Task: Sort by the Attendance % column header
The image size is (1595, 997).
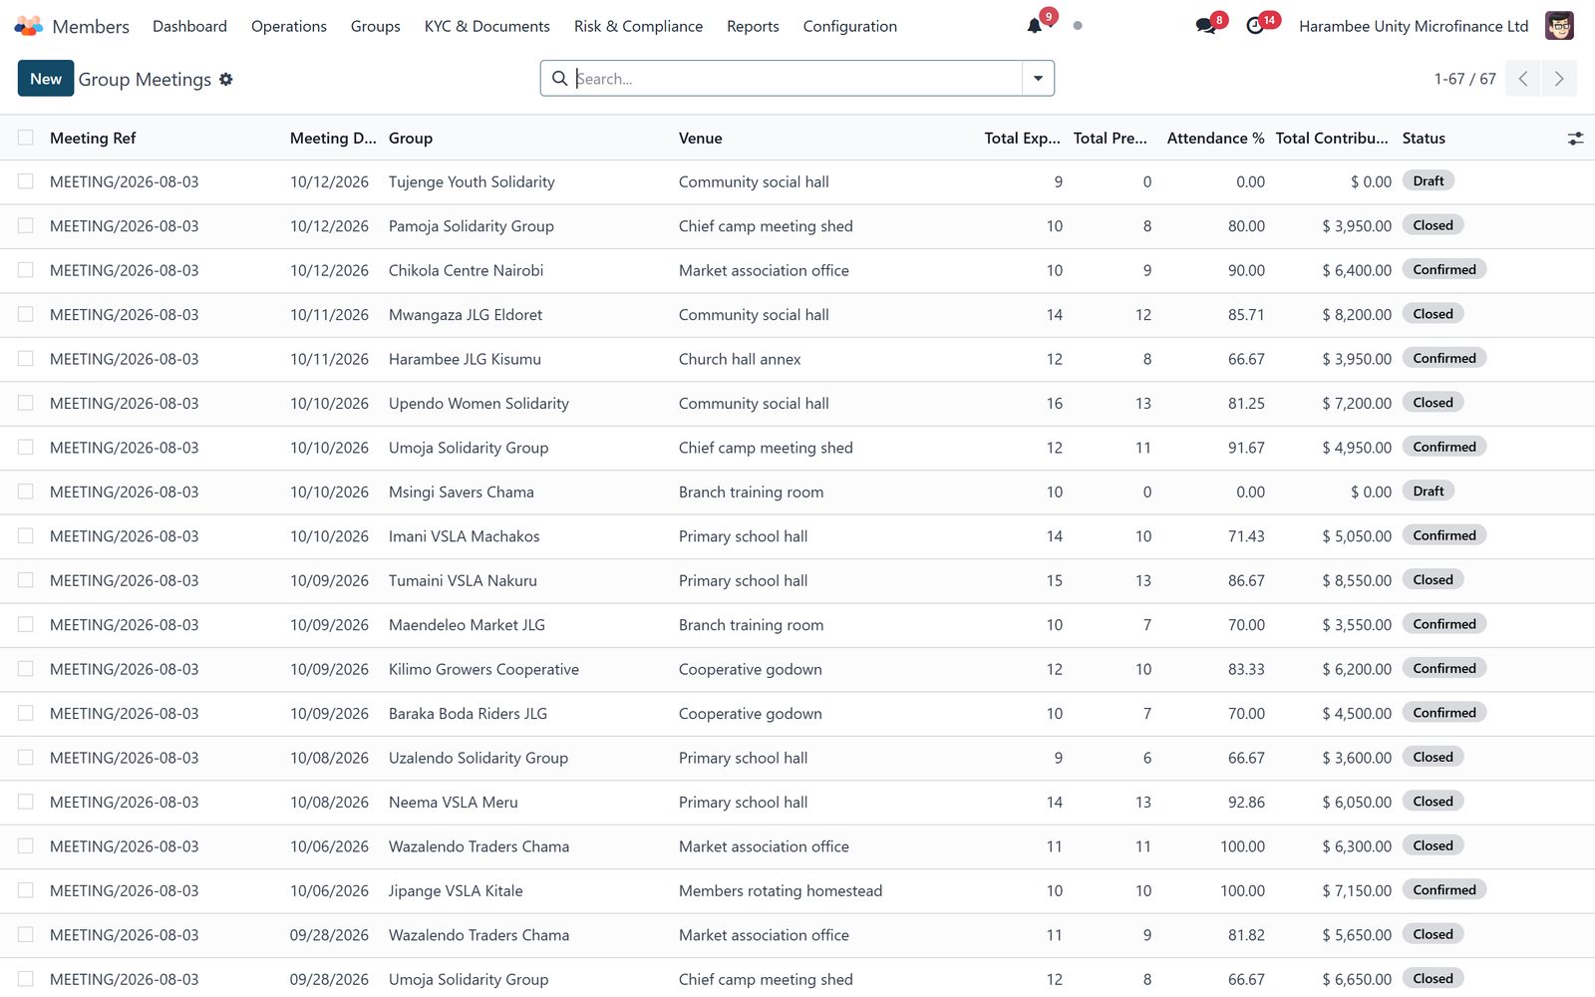Action: click(x=1215, y=139)
